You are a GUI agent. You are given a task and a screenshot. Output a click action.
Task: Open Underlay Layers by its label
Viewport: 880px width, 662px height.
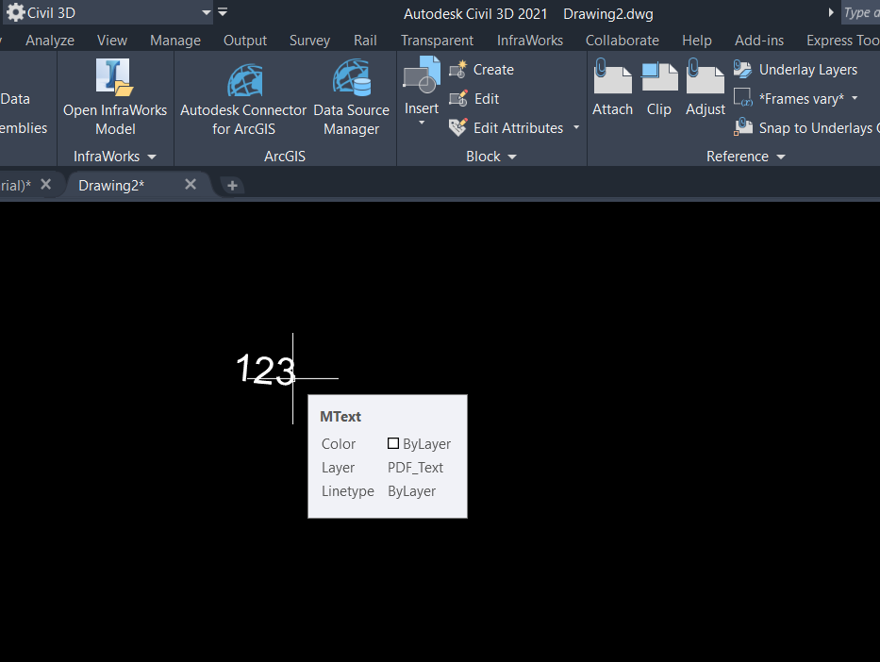[x=808, y=70]
